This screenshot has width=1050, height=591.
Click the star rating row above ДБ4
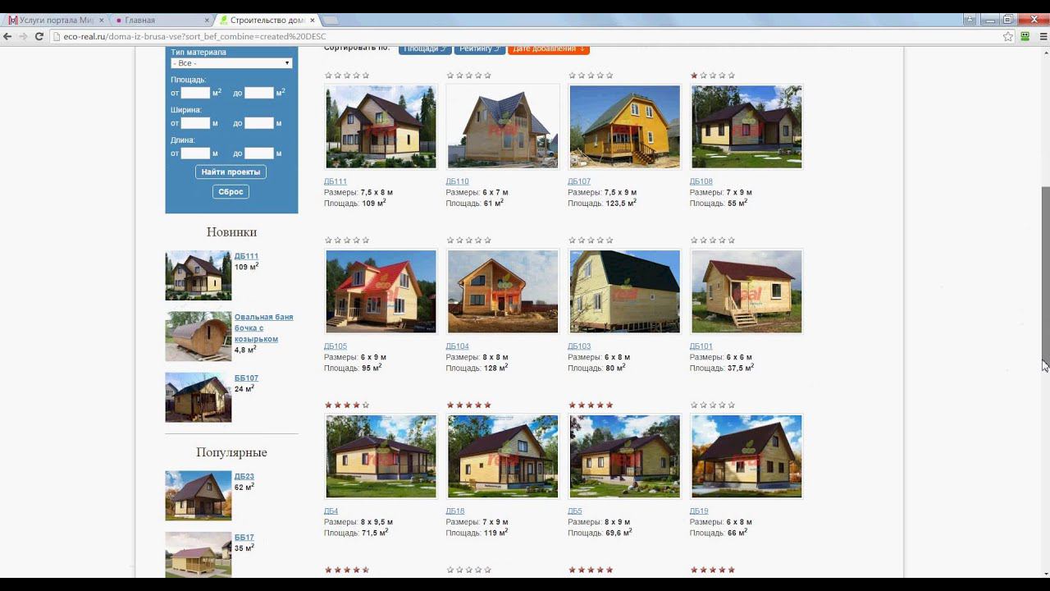[x=347, y=405]
